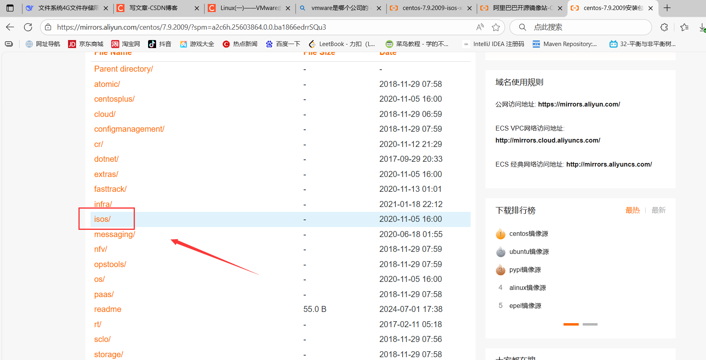This screenshot has height=360, width=706.
Task: Select the 55.0 B file size cell
Action: click(315, 309)
